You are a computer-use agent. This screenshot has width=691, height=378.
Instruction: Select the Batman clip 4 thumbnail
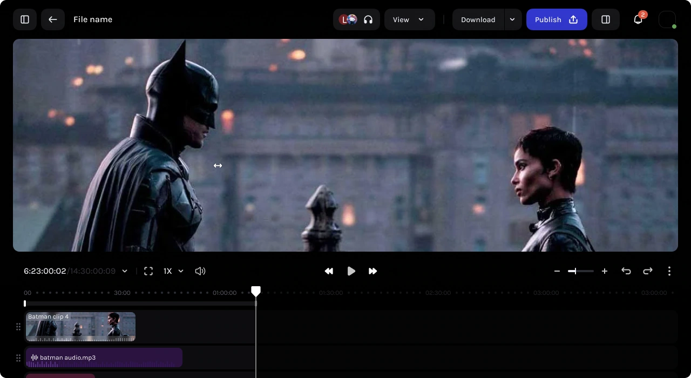click(x=81, y=327)
